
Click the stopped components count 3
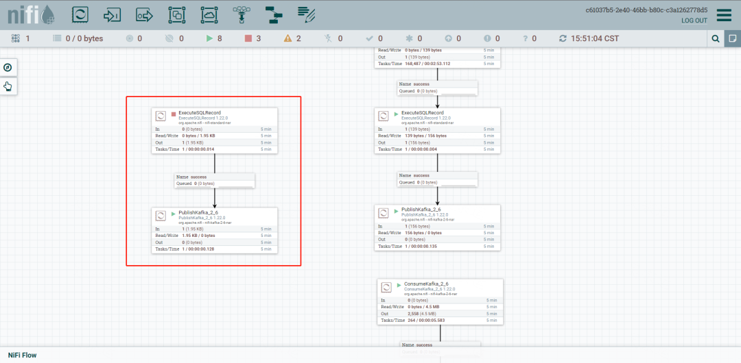click(258, 39)
